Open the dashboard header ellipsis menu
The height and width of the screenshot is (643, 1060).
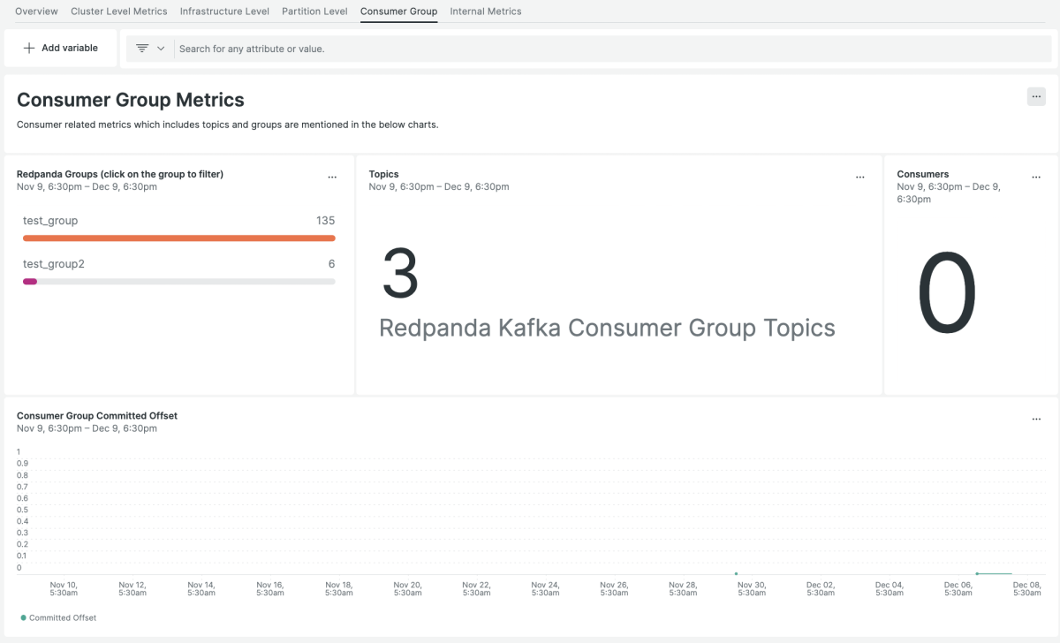[x=1036, y=96]
